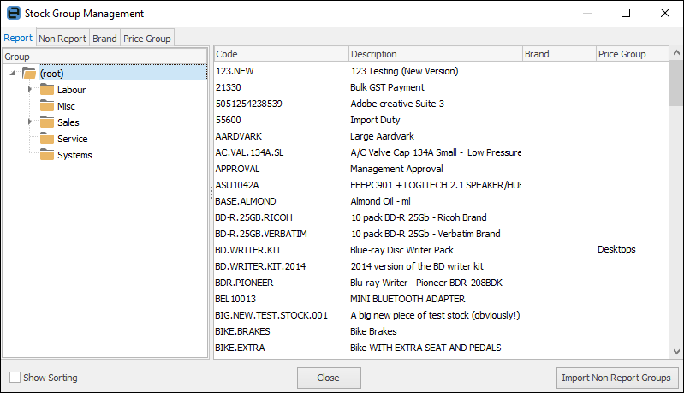Image resolution: width=684 pixels, height=393 pixels.
Task: Select the BIKE.EXTRA stock code
Action: tap(240, 348)
